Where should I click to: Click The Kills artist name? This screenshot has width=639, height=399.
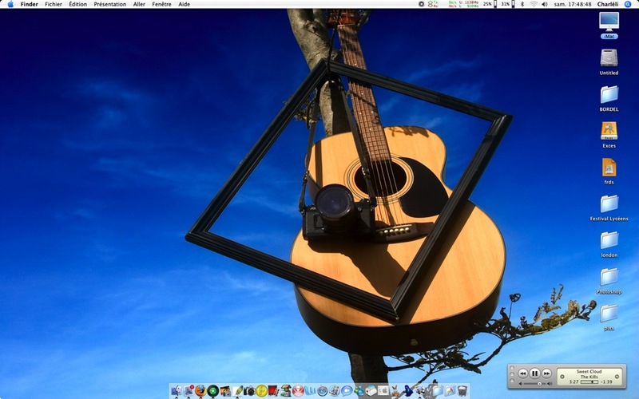(589, 377)
